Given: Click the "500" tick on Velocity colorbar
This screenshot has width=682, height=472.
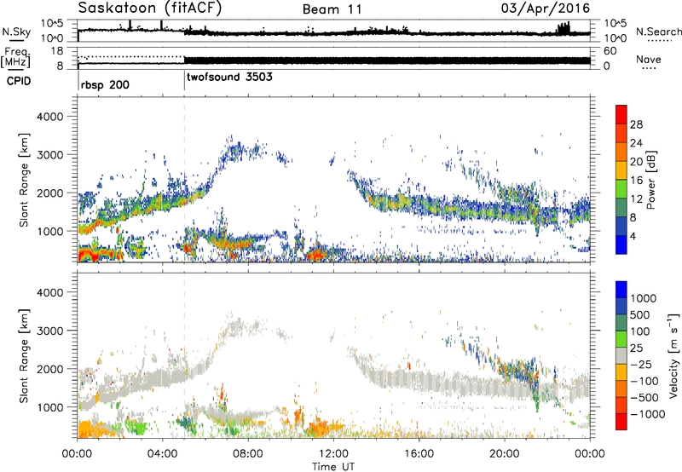Looking at the screenshot, I should click(x=639, y=314).
